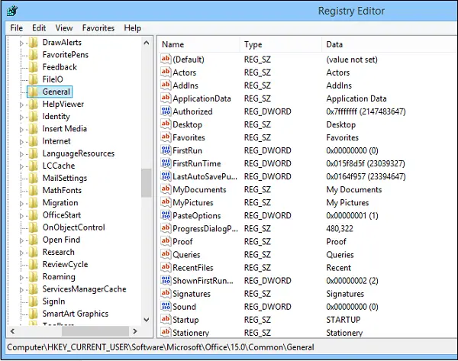The width and height of the screenshot is (458, 361).
Task: Click the ApplicationData string value icon
Action: pyautogui.click(x=166, y=98)
